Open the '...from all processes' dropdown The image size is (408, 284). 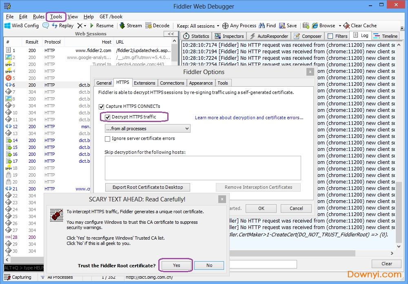pyautogui.click(x=147, y=129)
